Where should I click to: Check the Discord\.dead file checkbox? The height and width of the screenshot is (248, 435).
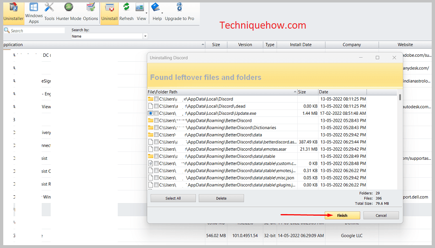tap(157, 106)
